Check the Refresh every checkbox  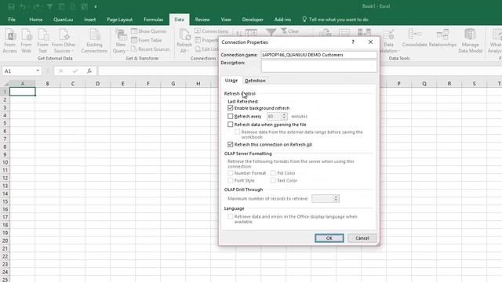tap(230, 117)
